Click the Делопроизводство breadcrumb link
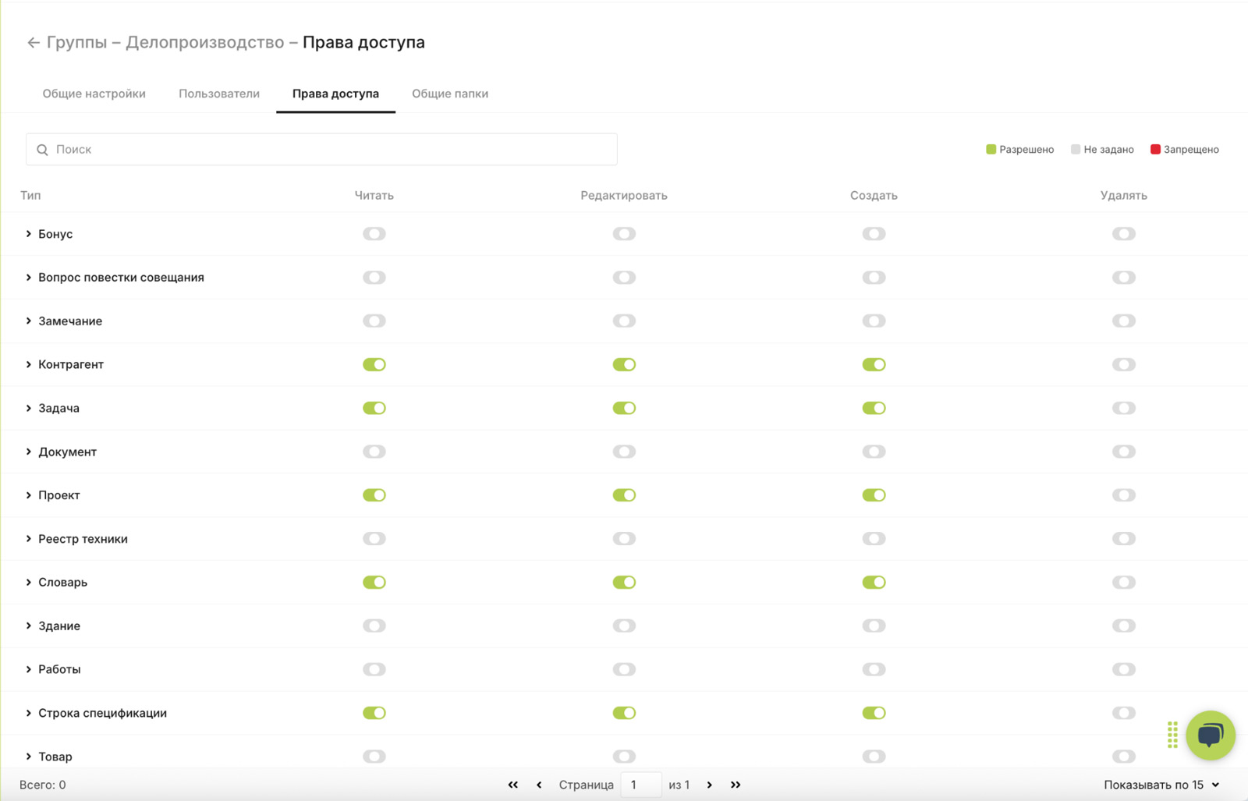This screenshot has height=801, width=1248. point(205,43)
